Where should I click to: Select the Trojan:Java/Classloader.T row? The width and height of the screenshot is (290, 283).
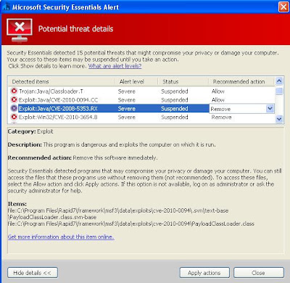pyautogui.click(x=141, y=91)
